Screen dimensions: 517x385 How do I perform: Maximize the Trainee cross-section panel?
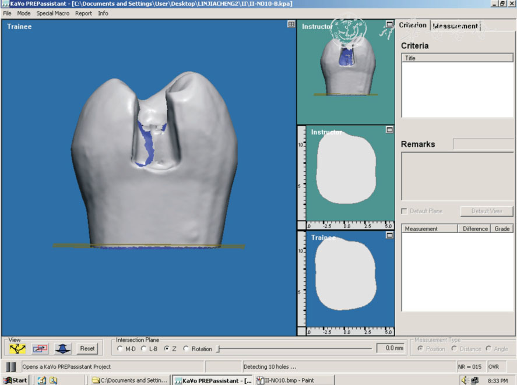coord(389,235)
